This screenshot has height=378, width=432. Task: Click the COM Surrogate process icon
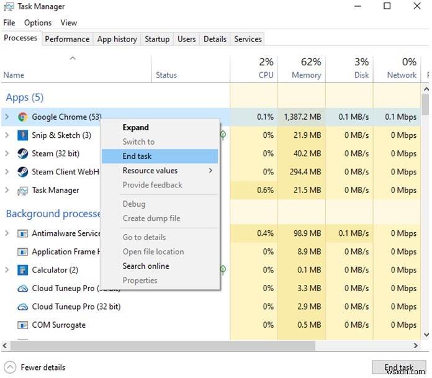click(22, 325)
